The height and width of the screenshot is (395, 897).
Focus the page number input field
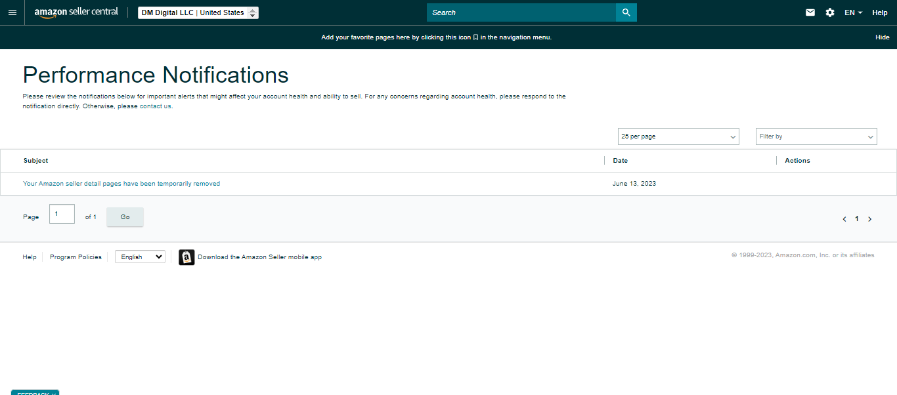pyautogui.click(x=62, y=214)
